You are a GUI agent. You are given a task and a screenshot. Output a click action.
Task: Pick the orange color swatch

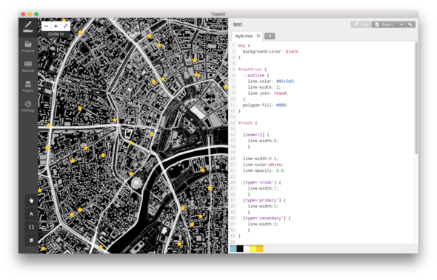point(260,248)
